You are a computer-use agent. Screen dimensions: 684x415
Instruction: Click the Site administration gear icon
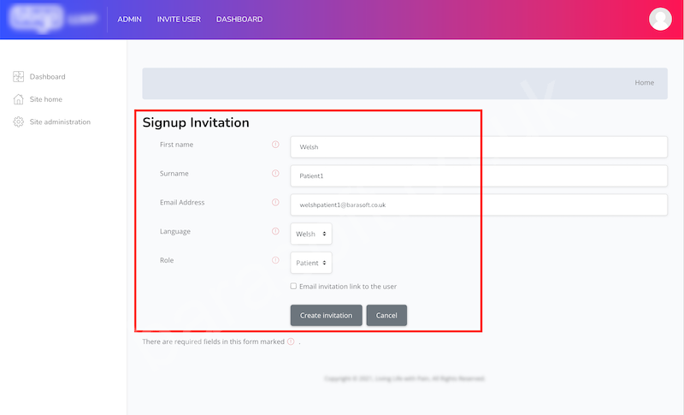(x=18, y=122)
